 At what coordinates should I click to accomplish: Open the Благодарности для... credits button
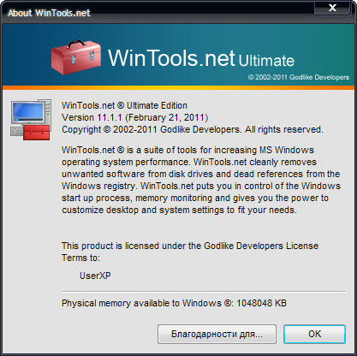(217, 334)
